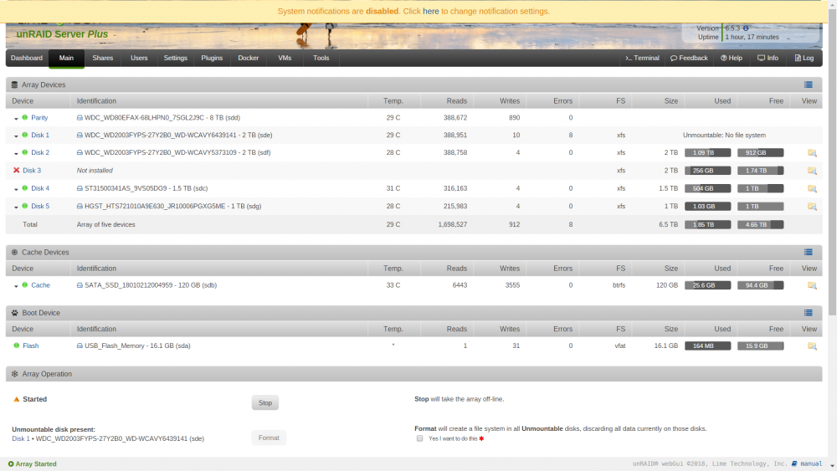This screenshot has width=837, height=471.
Task: Click the Disk 2 green status ball
Action: pyautogui.click(x=24, y=152)
